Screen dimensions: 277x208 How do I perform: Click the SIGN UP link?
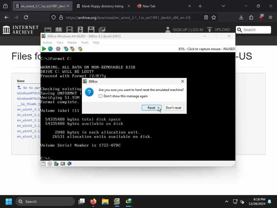(180, 30)
